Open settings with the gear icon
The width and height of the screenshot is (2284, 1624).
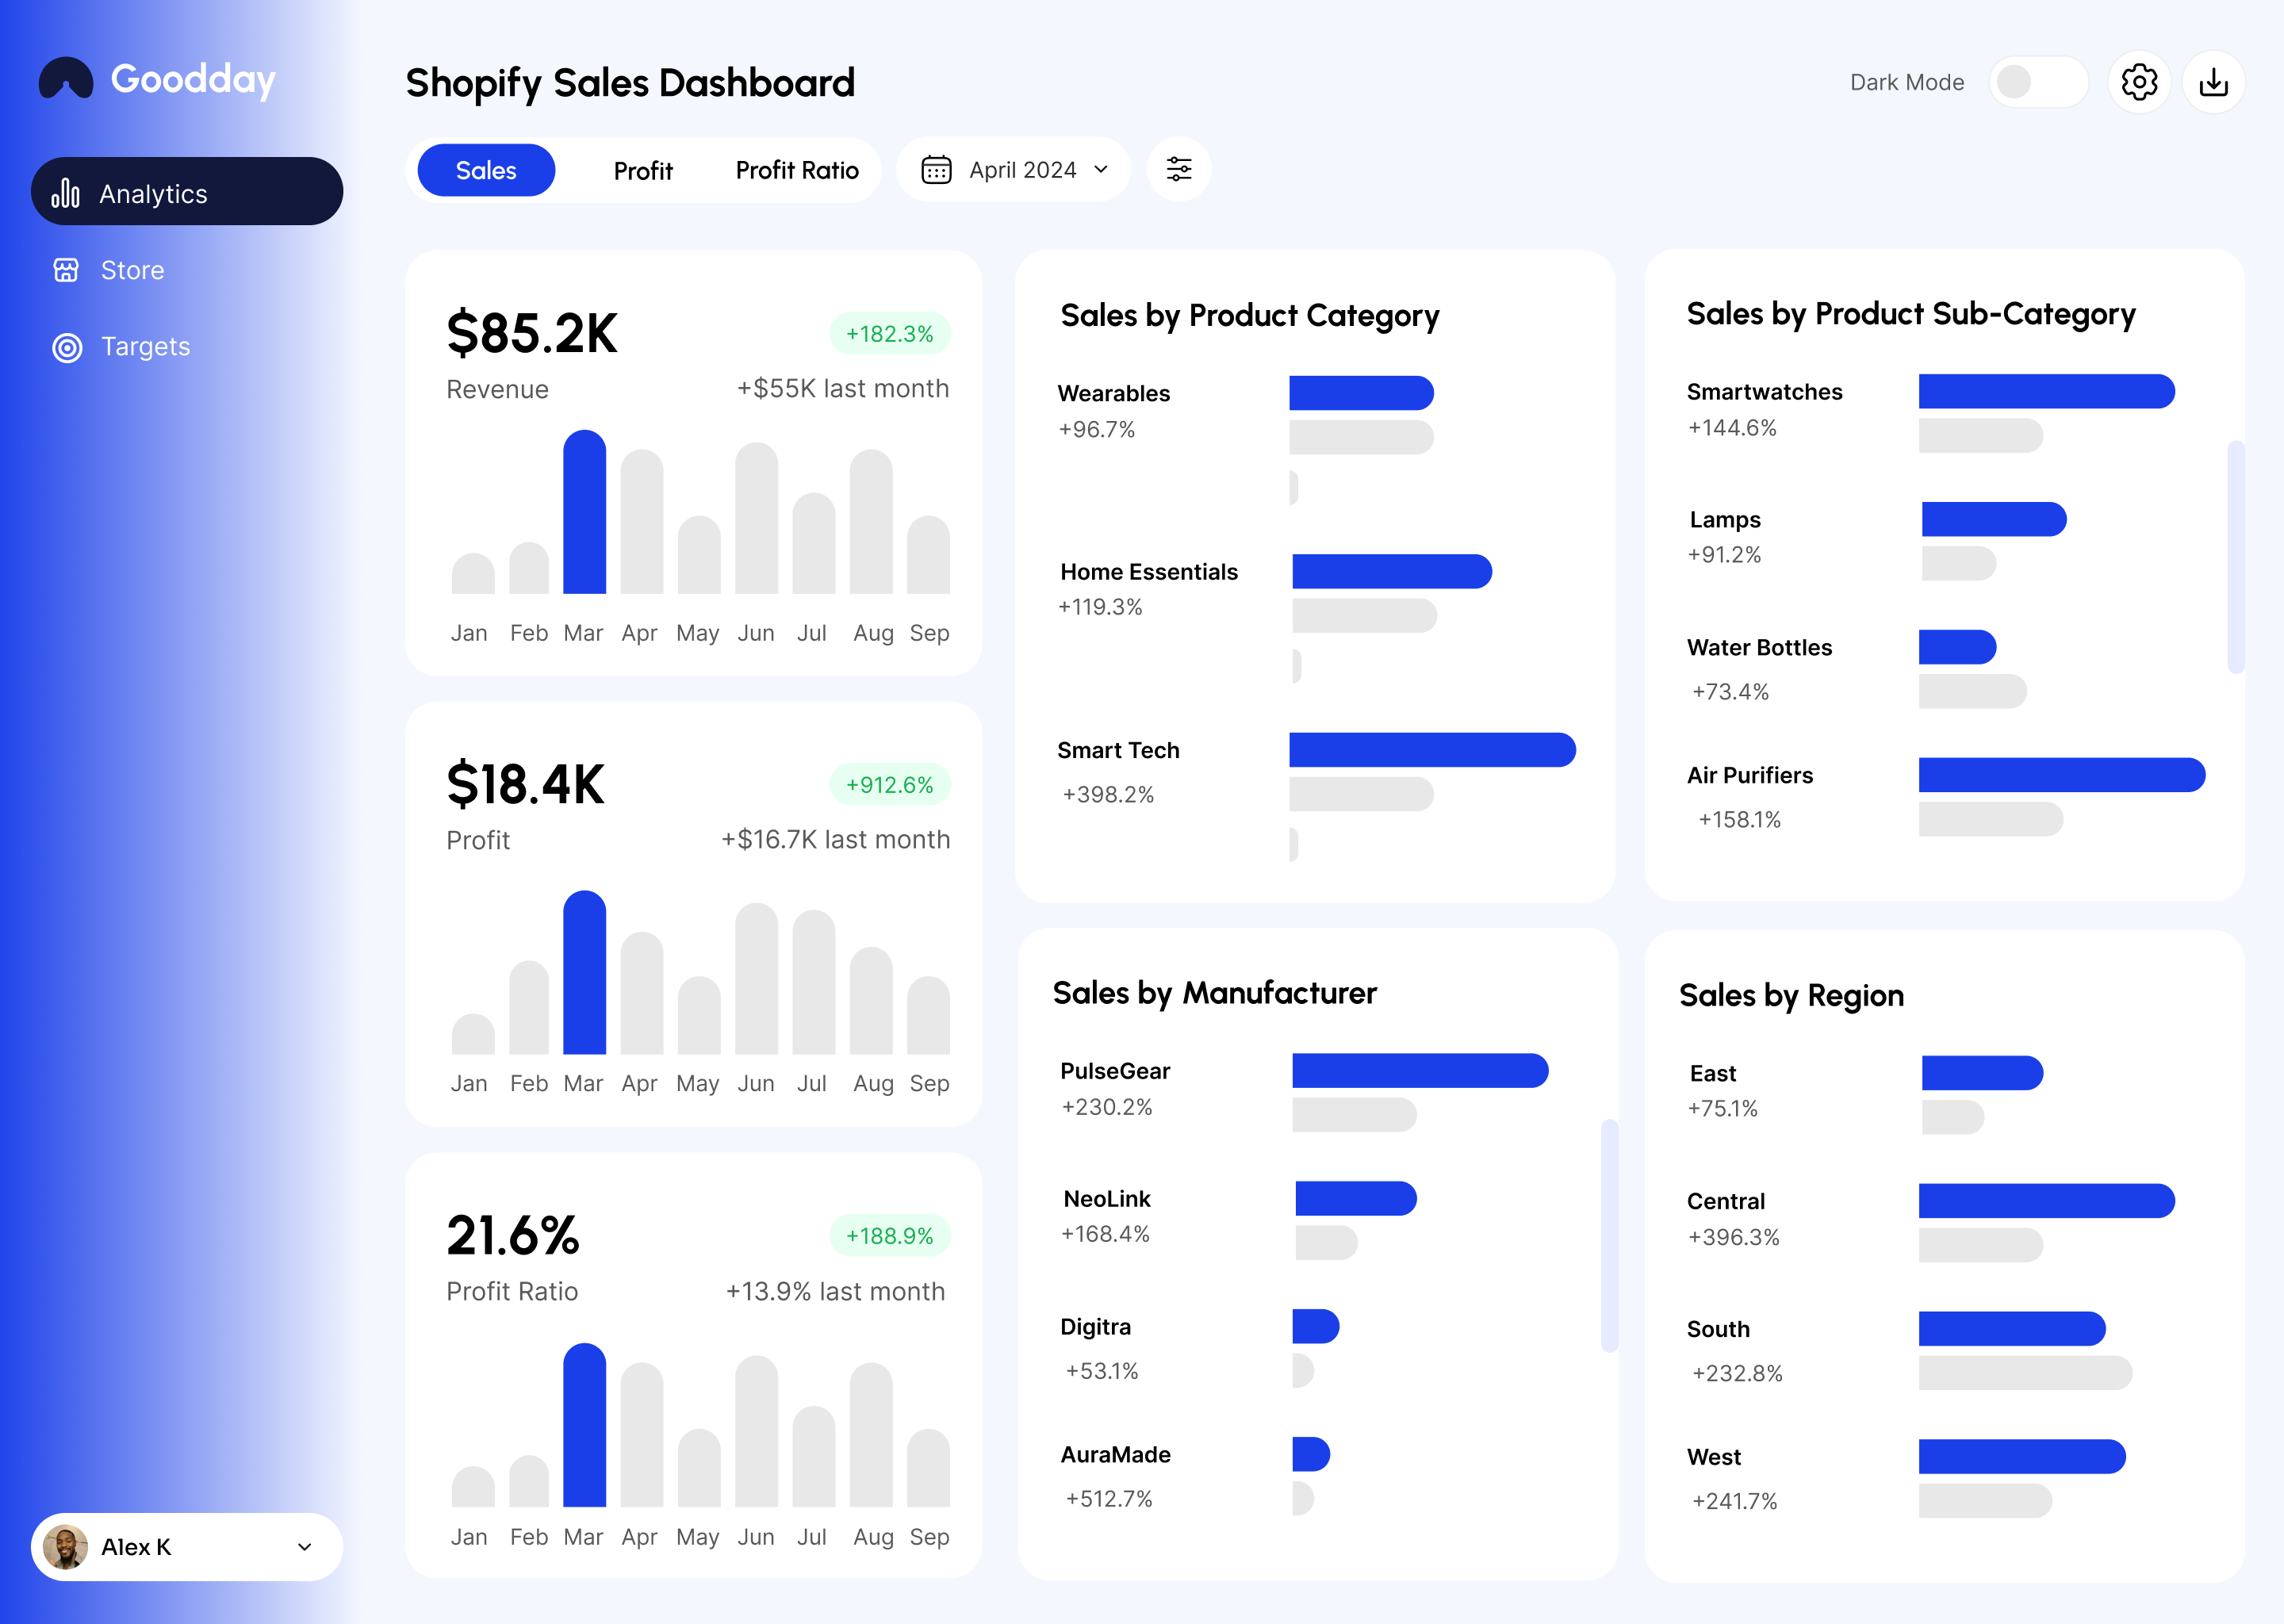pos(2138,82)
